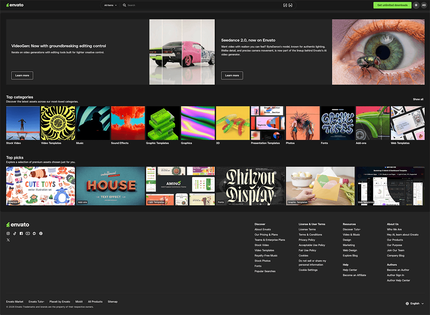The height and width of the screenshot is (315, 430).
Task: Open the Sound Effects category thumbnail
Action: click(128, 123)
